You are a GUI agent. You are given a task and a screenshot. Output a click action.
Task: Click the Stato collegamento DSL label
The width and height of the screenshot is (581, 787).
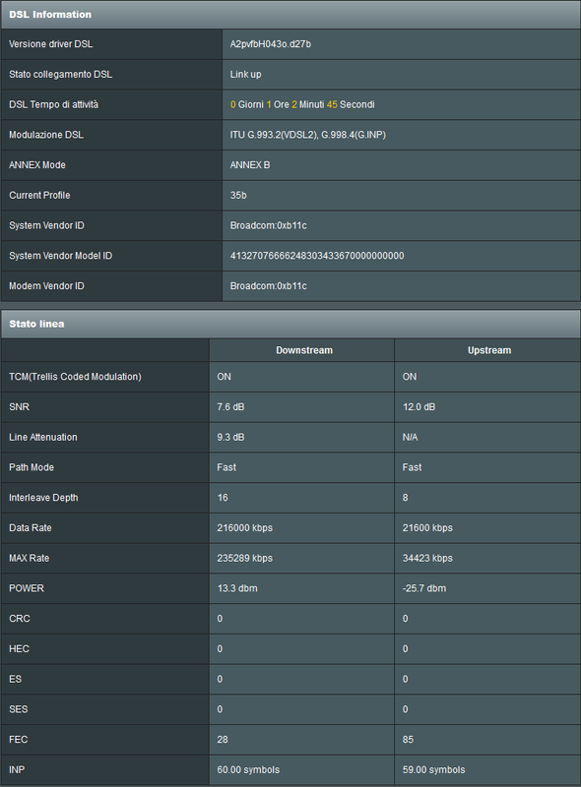[x=60, y=75]
